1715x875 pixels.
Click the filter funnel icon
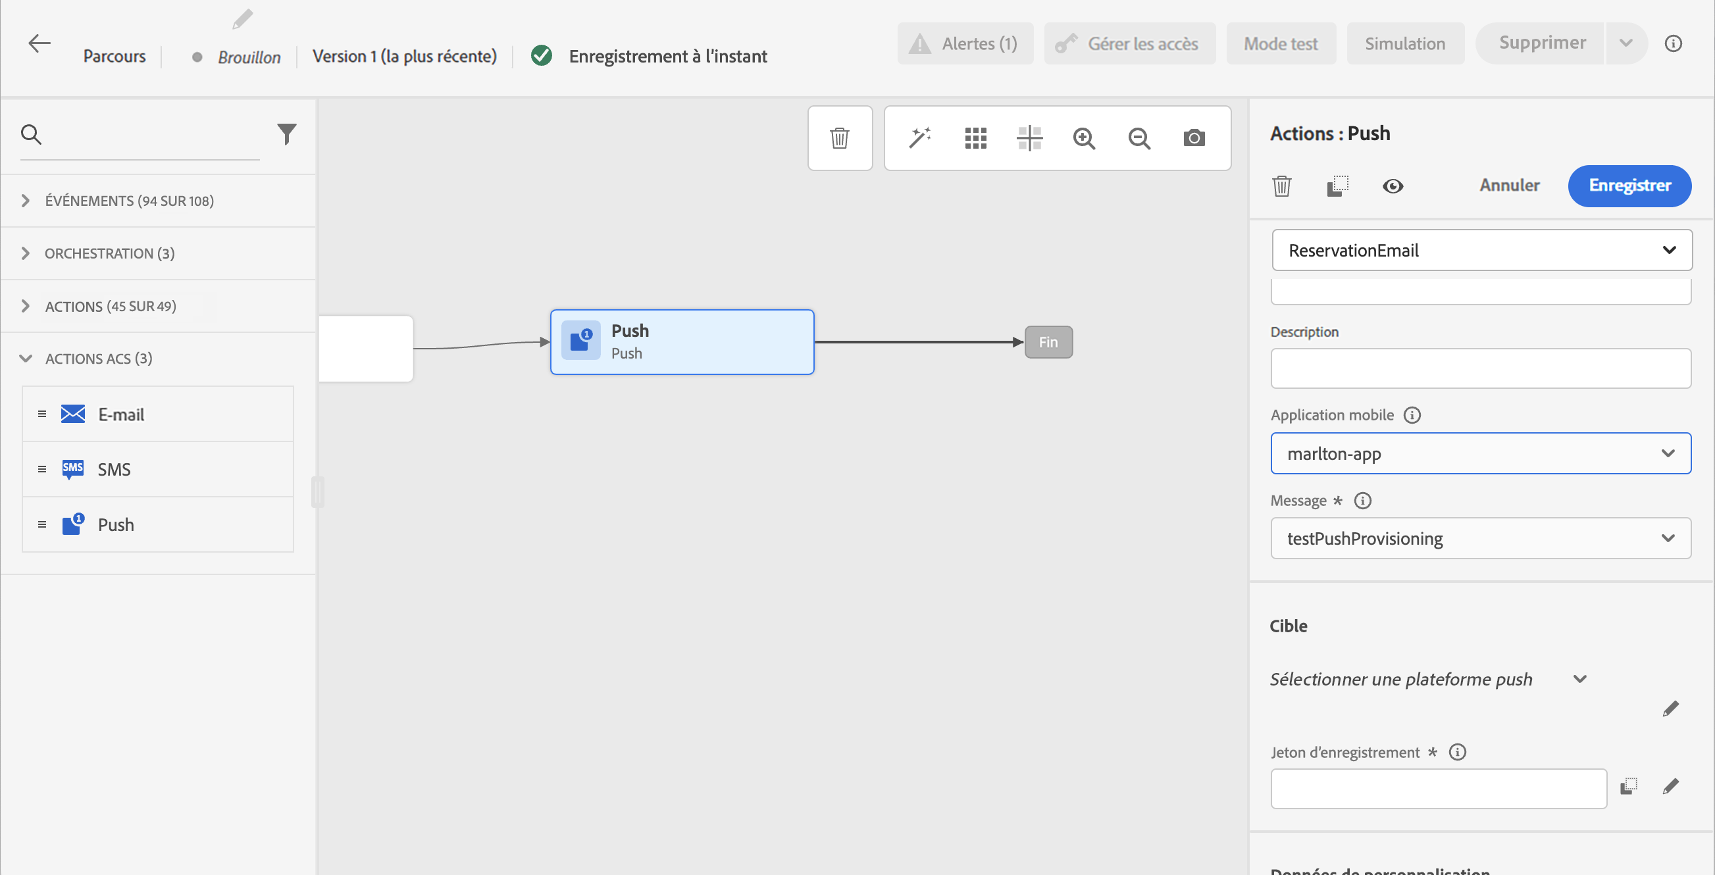coord(286,134)
